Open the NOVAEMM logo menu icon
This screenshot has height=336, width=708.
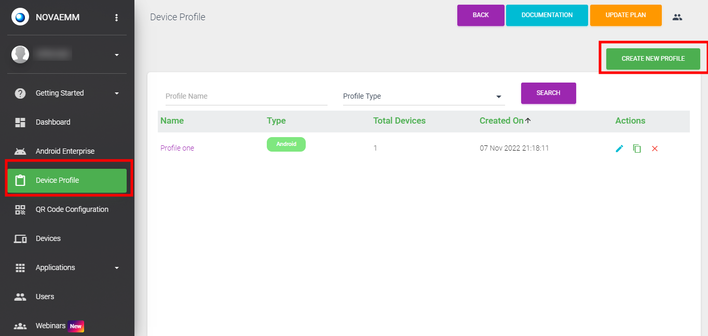pyautogui.click(x=20, y=16)
